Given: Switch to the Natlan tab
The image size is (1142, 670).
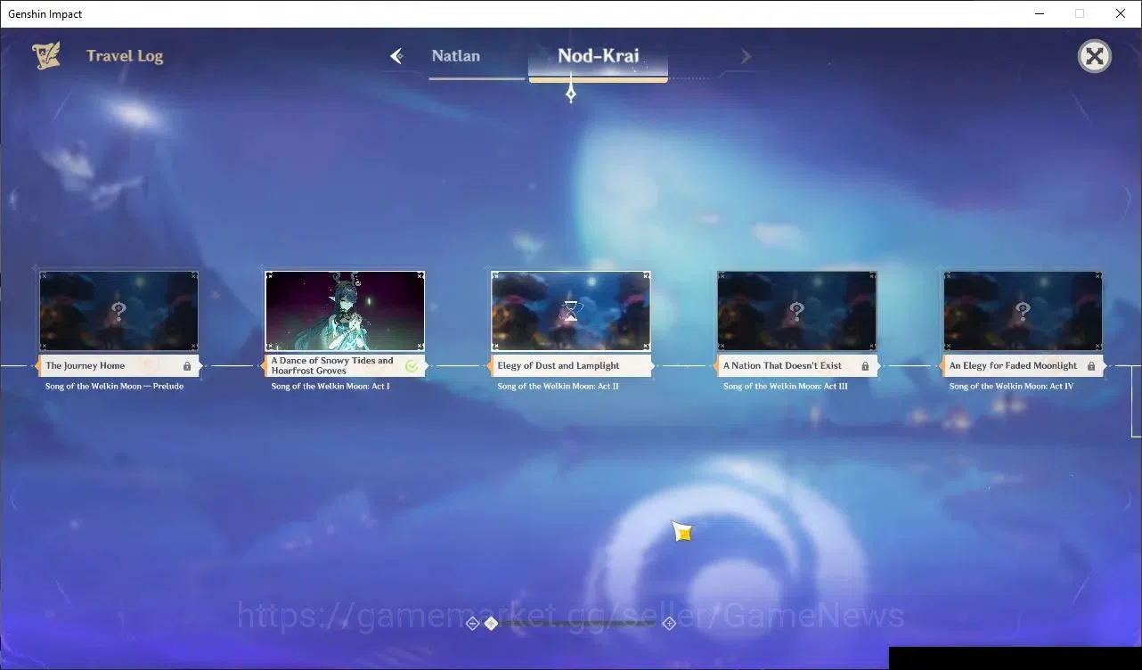Looking at the screenshot, I should 456,55.
